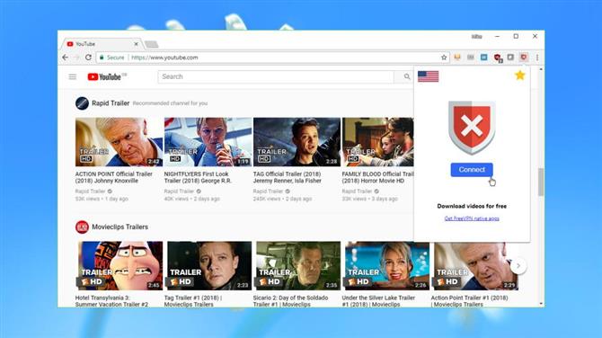This screenshot has height=338, width=602.
Task: Open the Chrome three-dot menu
Action: pyautogui.click(x=537, y=58)
